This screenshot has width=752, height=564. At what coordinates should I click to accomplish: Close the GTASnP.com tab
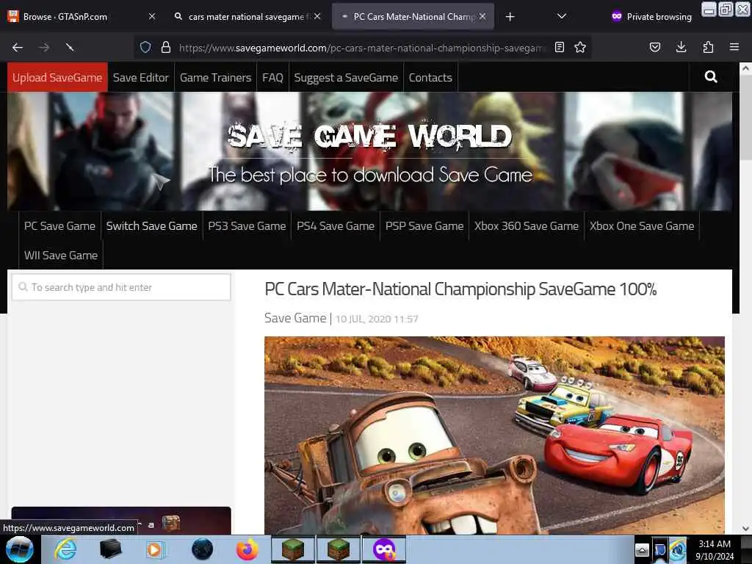pyautogui.click(x=152, y=16)
